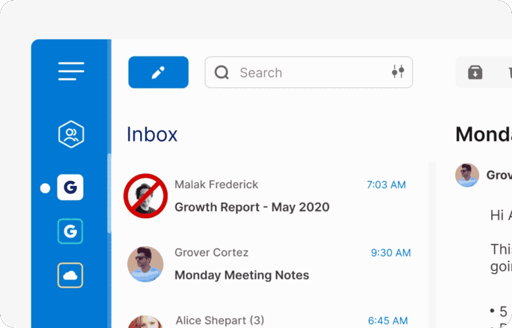Open the Alice Shepart (3) conversation
This screenshot has height=328, width=512.
(x=219, y=321)
